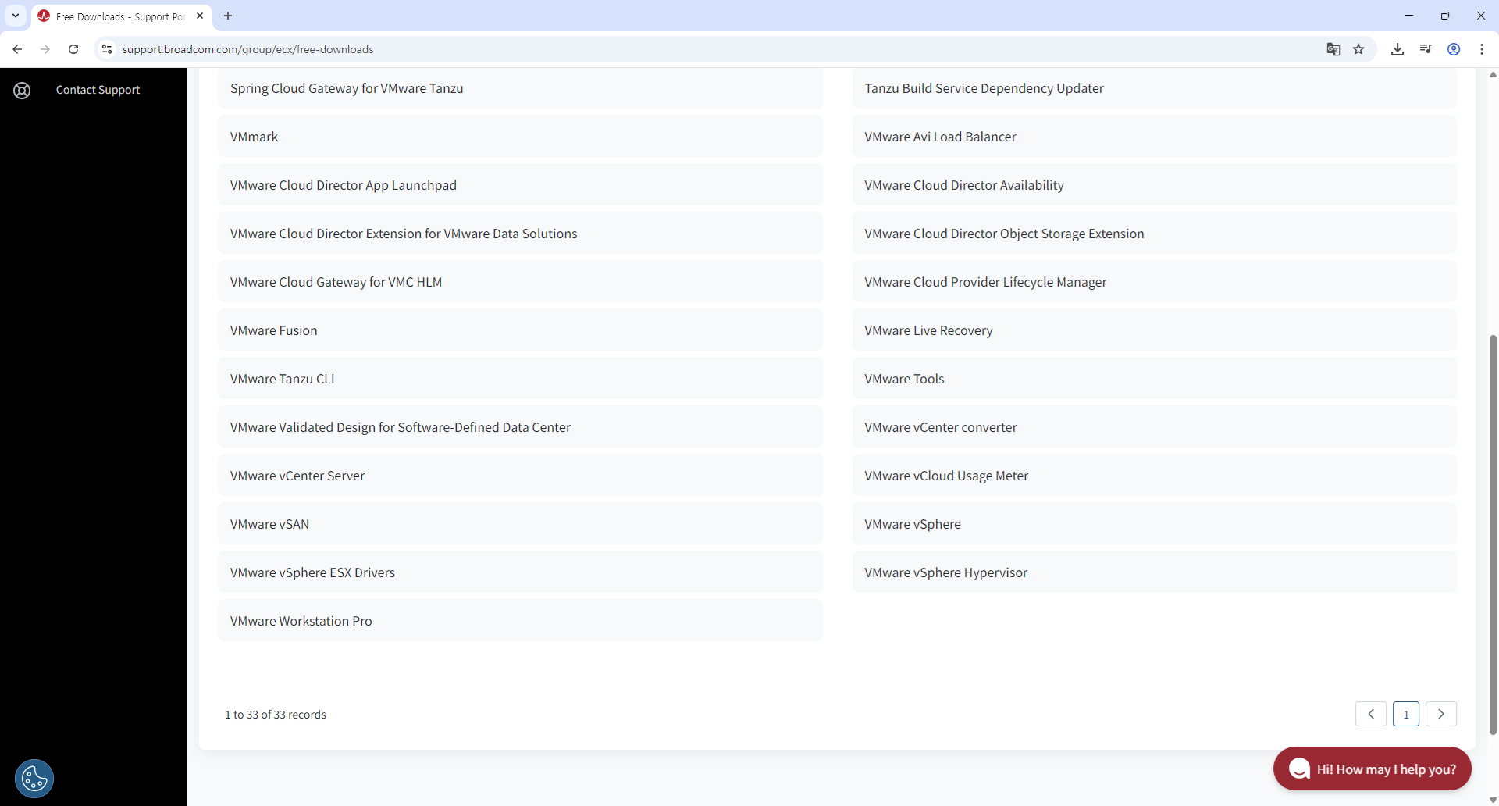Reload the Free Downloads page
1499x806 pixels.
click(x=73, y=49)
